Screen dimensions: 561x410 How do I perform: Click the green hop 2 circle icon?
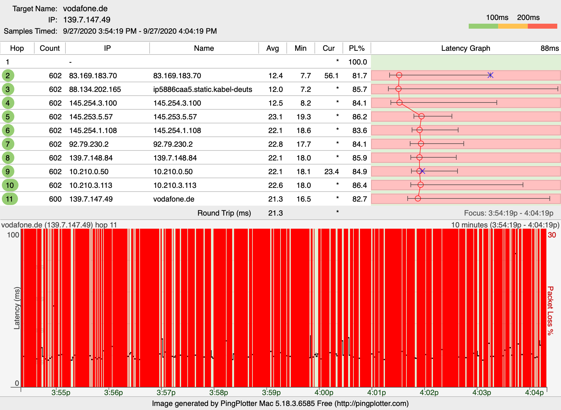(8, 75)
